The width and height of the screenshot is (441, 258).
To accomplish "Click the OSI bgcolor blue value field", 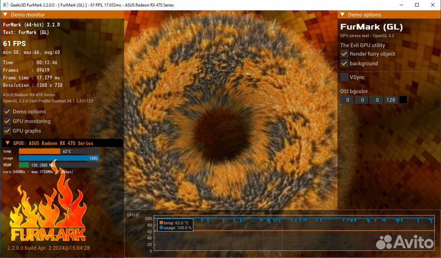I will click(x=376, y=99).
